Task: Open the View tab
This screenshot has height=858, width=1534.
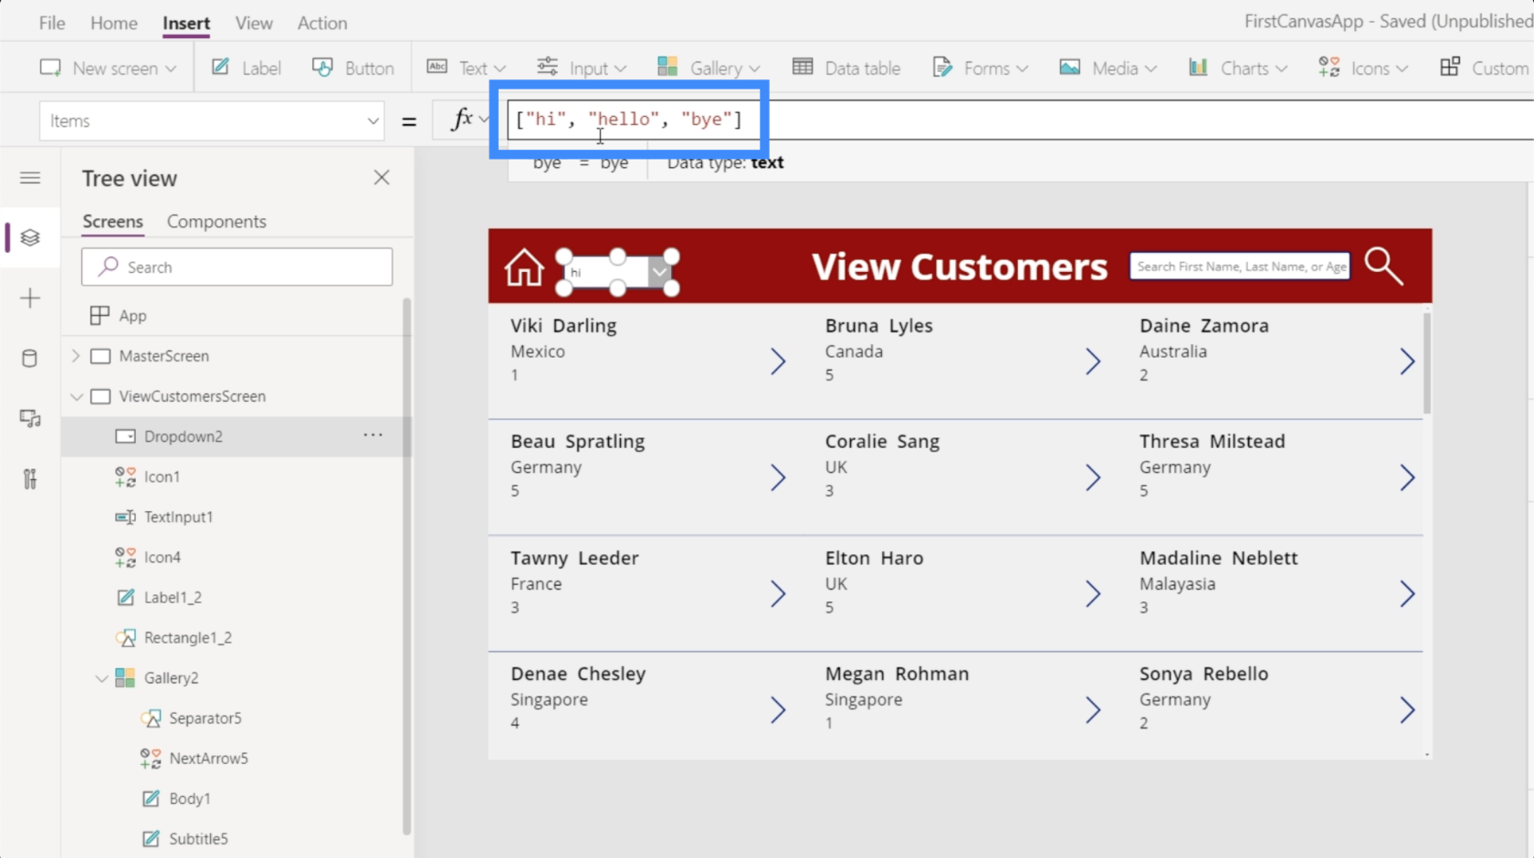Action: (x=254, y=23)
